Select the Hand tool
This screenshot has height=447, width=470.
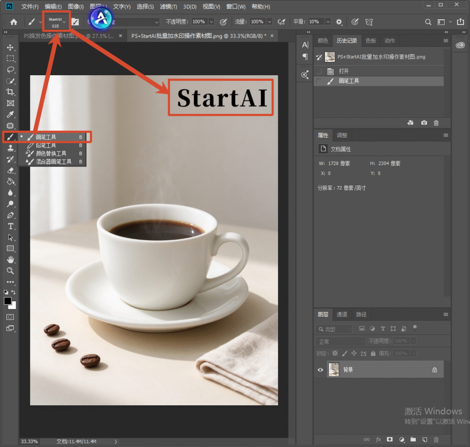pyautogui.click(x=10, y=259)
